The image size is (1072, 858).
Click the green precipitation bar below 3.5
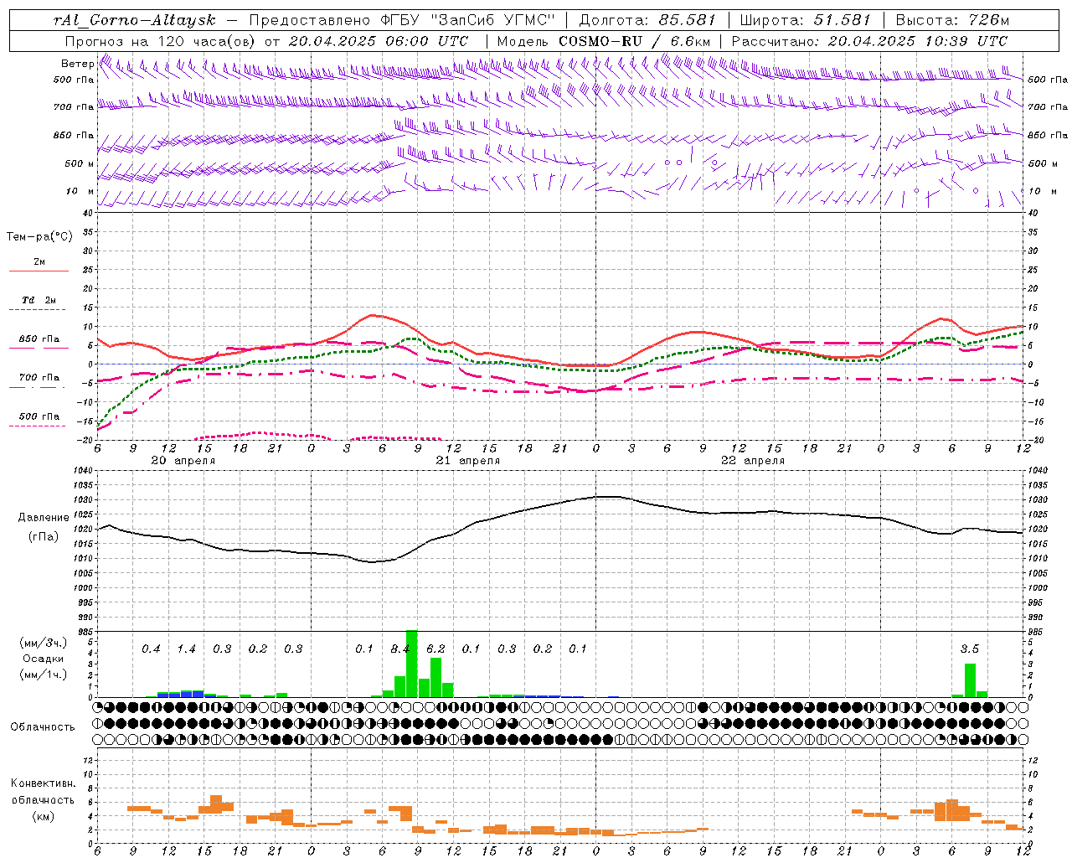point(970,680)
